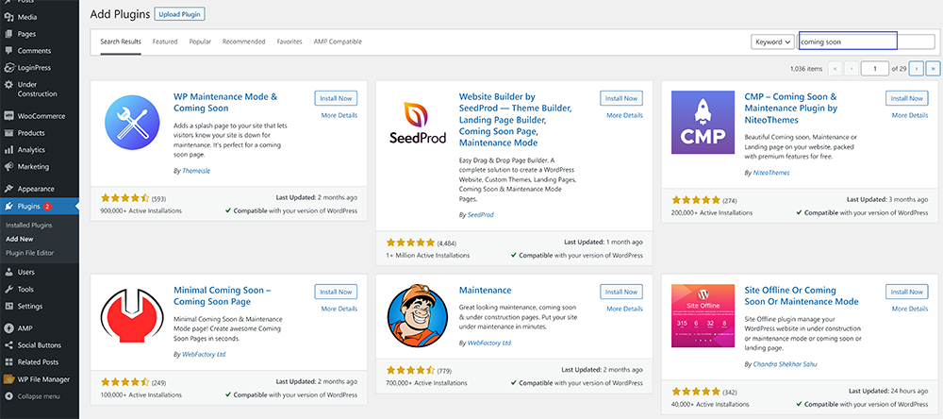Open NiteoThemes author link

point(771,173)
